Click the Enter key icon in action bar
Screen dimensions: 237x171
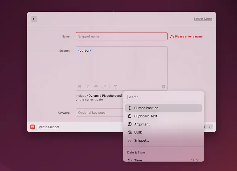point(210,127)
